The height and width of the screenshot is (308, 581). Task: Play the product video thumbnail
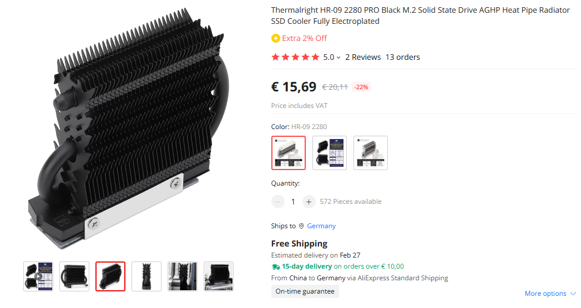pyautogui.click(x=38, y=276)
